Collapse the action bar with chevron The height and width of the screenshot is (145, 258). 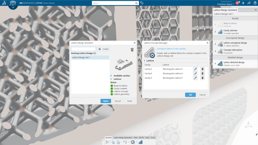[103, 140]
